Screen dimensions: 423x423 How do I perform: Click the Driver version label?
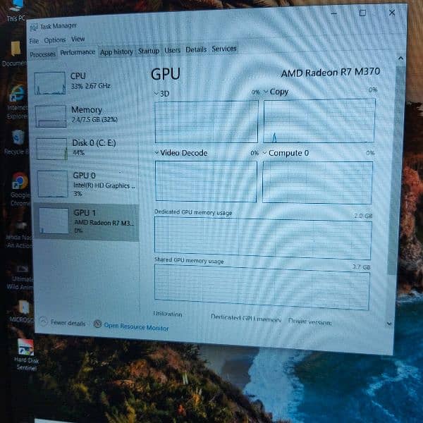point(309,321)
